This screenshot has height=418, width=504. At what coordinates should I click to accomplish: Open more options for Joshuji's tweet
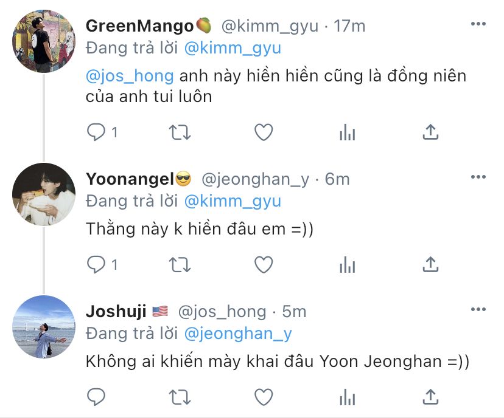pos(478,309)
